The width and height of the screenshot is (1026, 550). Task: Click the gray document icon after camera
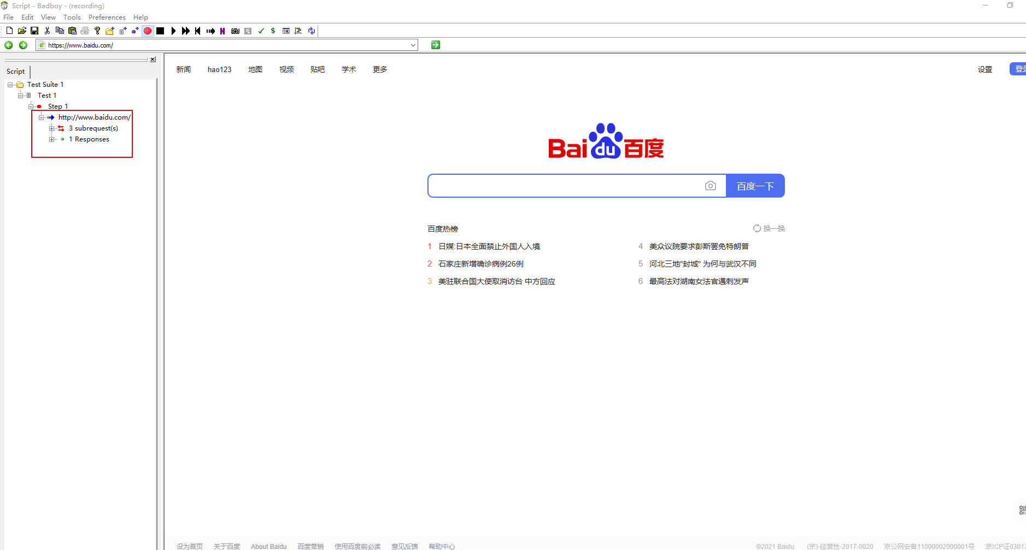248,31
